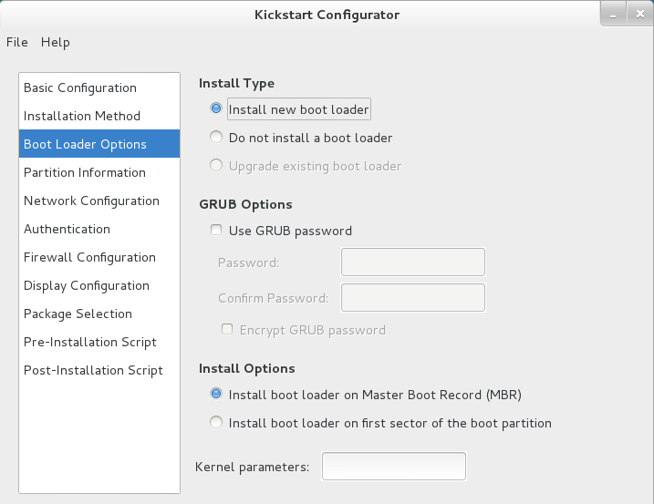Viewport: 654px width, 504px height.
Task: Go to Installation Method section
Action: point(82,116)
